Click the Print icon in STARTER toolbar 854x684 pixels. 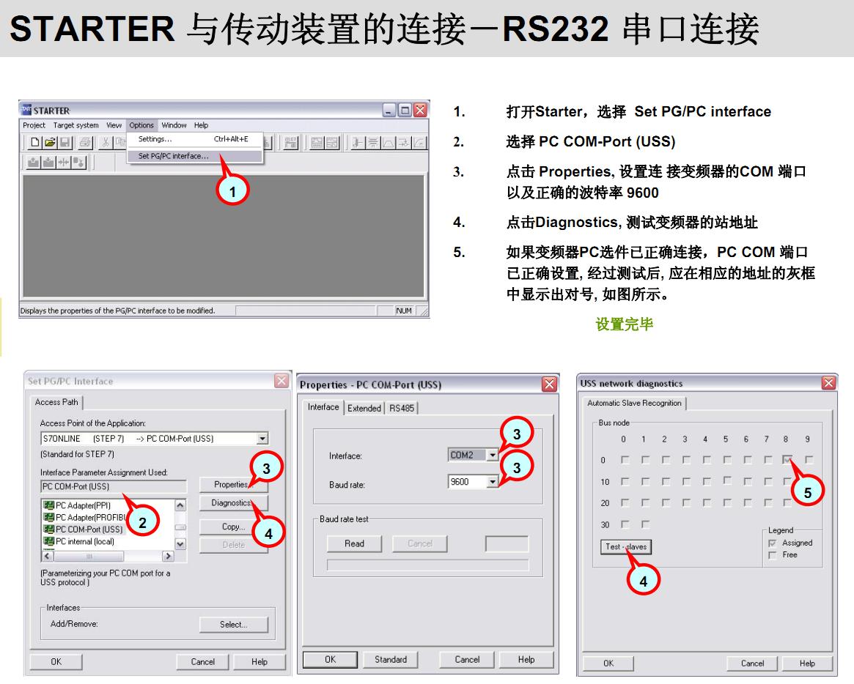click(86, 143)
